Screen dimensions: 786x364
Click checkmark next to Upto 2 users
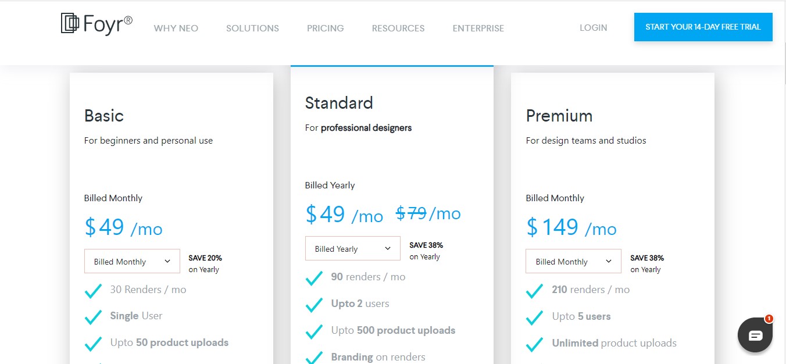(314, 304)
